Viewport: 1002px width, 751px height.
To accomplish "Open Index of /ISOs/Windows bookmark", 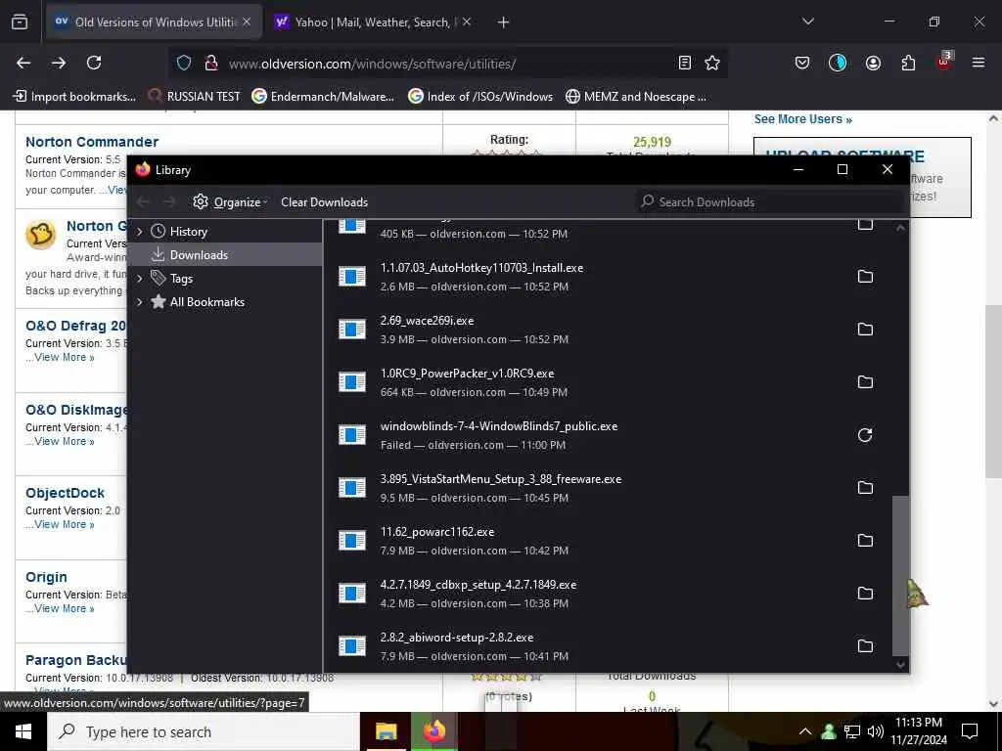I will click(x=479, y=97).
